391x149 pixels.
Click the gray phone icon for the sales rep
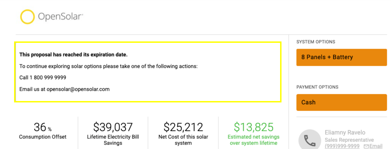pos(310,140)
